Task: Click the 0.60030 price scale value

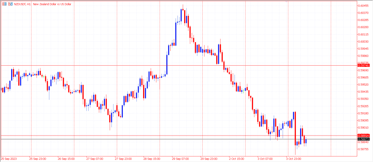Action: point(364,41)
